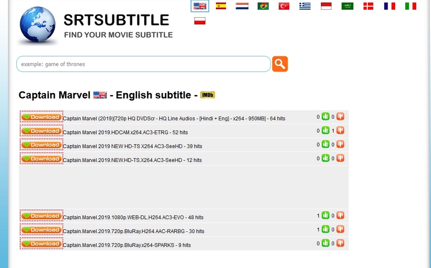431x268 pixels.
Task: Download the 1080p WEB-DL EVO subtitle
Action: 41,216
